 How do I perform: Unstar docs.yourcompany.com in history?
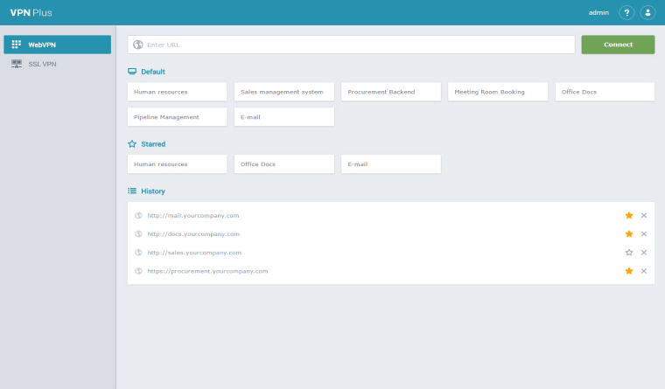pyautogui.click(x=629, y=234)
